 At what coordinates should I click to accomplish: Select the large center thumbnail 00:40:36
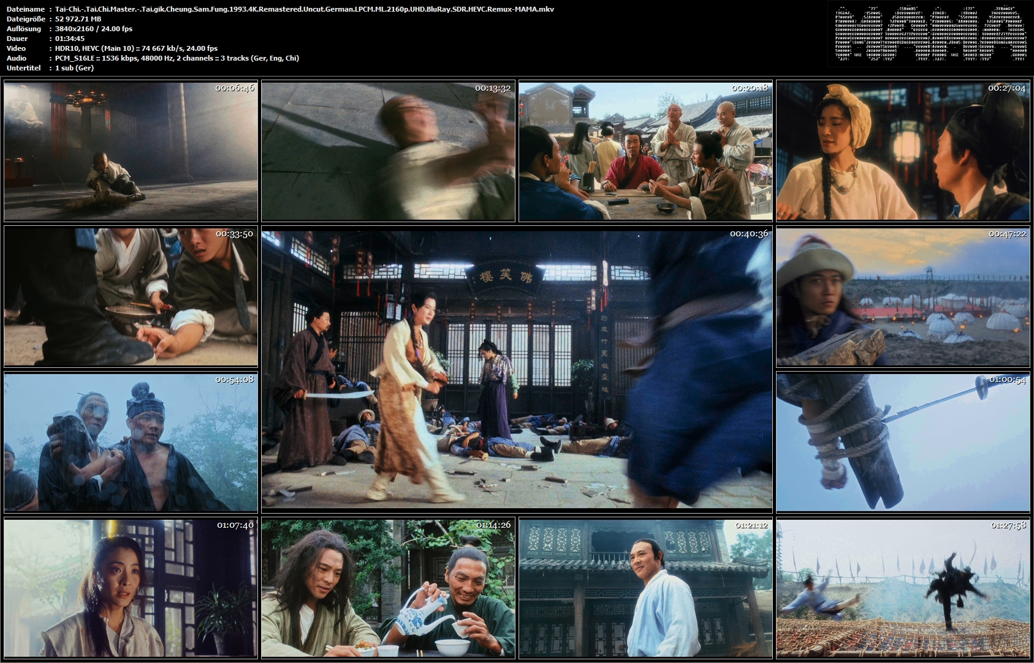click(517, 369)
